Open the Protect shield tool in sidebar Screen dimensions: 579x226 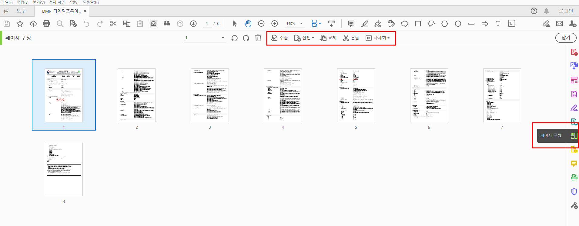click(x=574, y=191)
